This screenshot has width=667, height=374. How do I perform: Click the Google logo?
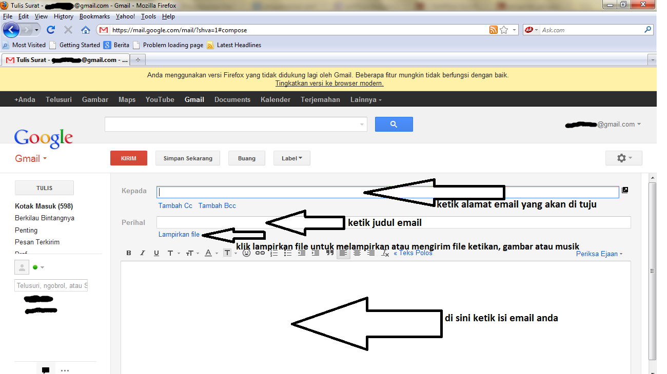[44, 138]
